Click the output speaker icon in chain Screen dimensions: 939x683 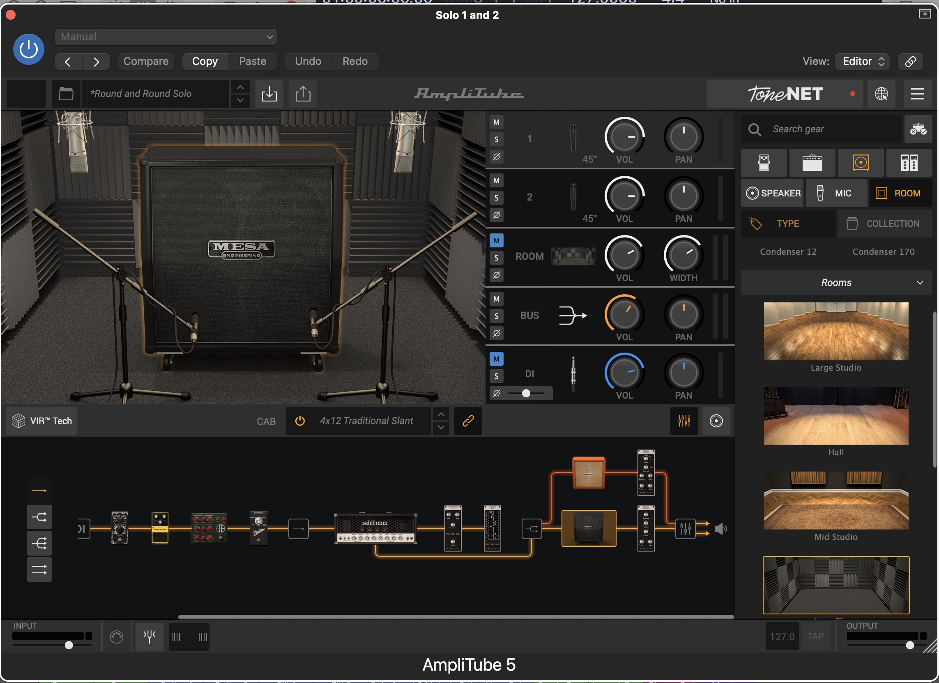coord(720,529)
